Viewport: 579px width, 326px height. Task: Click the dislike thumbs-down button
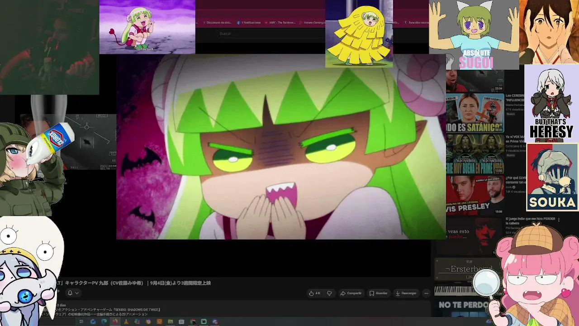tap(329, 293)
